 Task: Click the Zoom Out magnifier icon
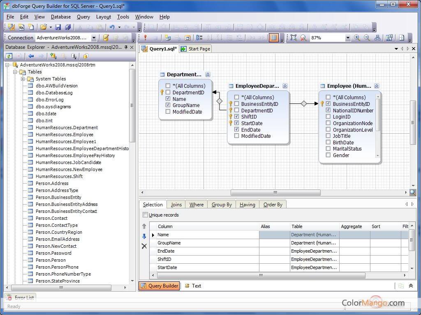click(x=367, y=38)
